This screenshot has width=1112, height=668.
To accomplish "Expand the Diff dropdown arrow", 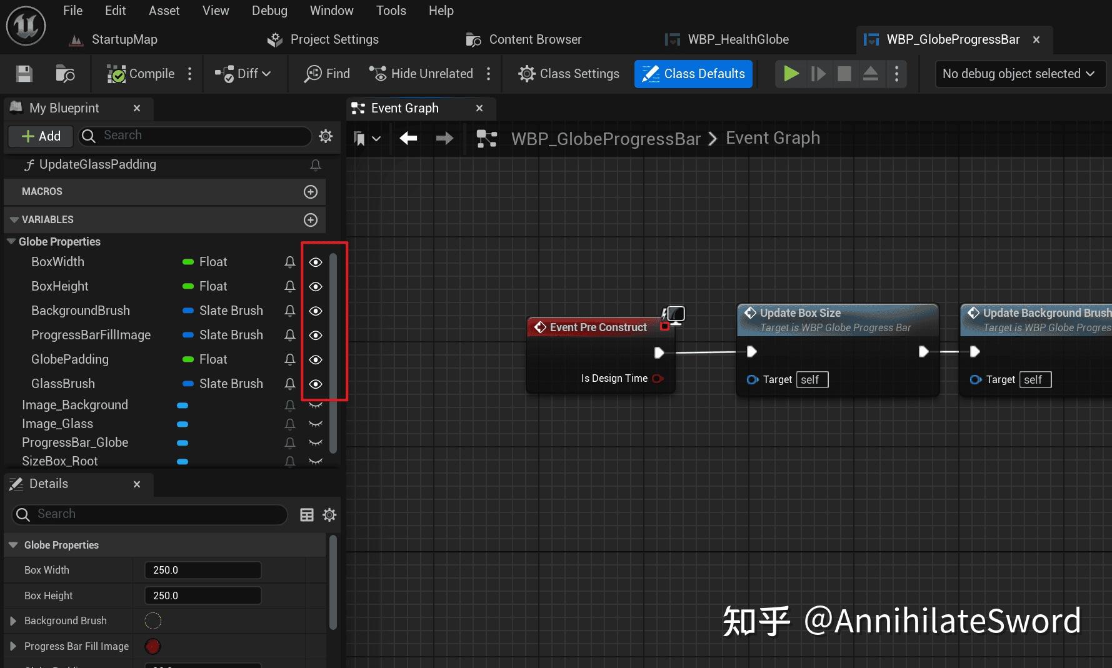I will (x=265, y=73).
